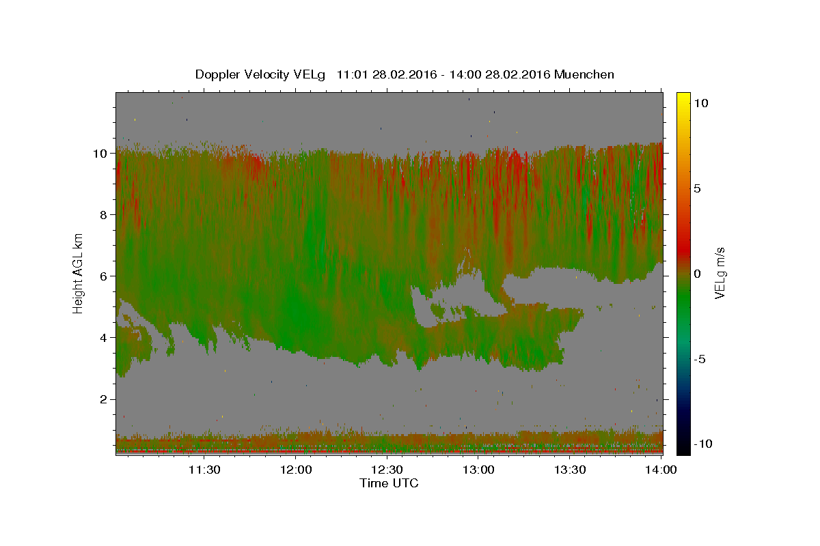
Task: Click the 10 km height tick label
Action: click(x=100, y=154)
